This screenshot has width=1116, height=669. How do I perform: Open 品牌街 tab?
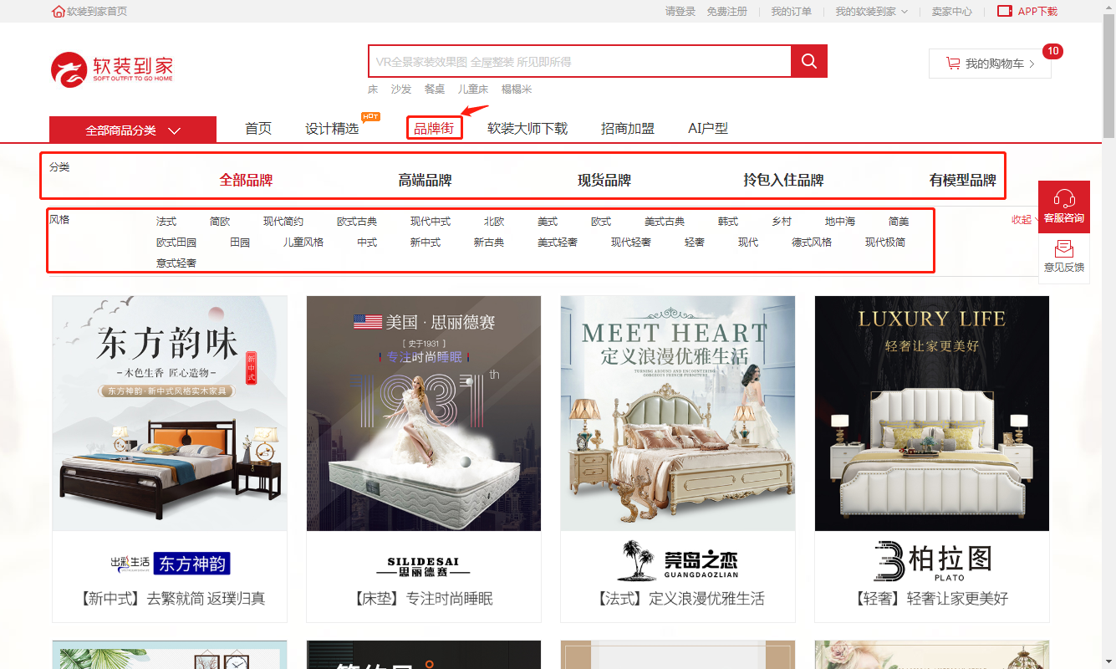(x=434, y=129)
